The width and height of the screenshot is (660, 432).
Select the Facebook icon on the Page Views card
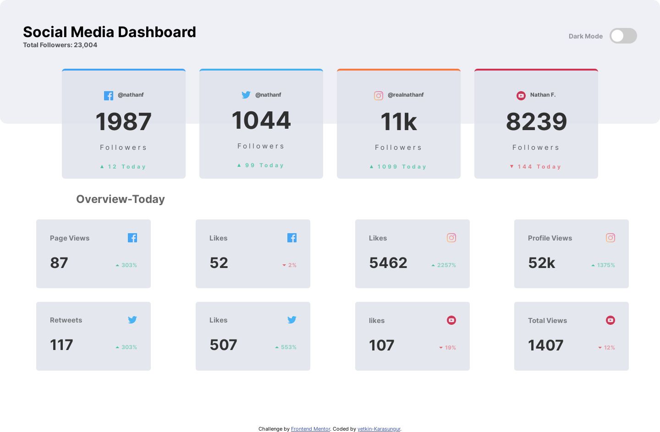(x=132, y=238)
